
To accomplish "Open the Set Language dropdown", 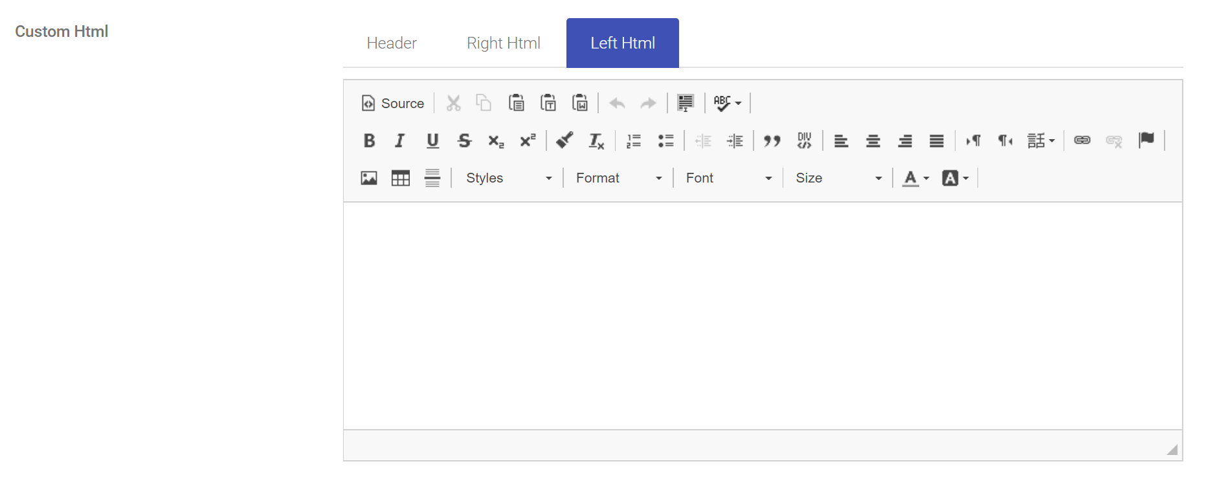I will (1041, 140).
